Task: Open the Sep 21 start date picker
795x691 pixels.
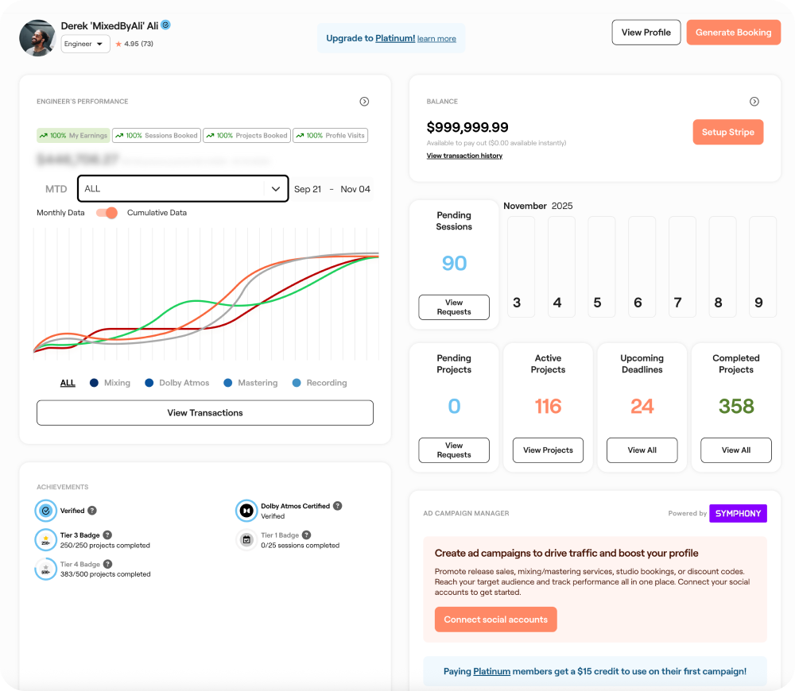Action: pyautogui.click(x=308, y=189)
